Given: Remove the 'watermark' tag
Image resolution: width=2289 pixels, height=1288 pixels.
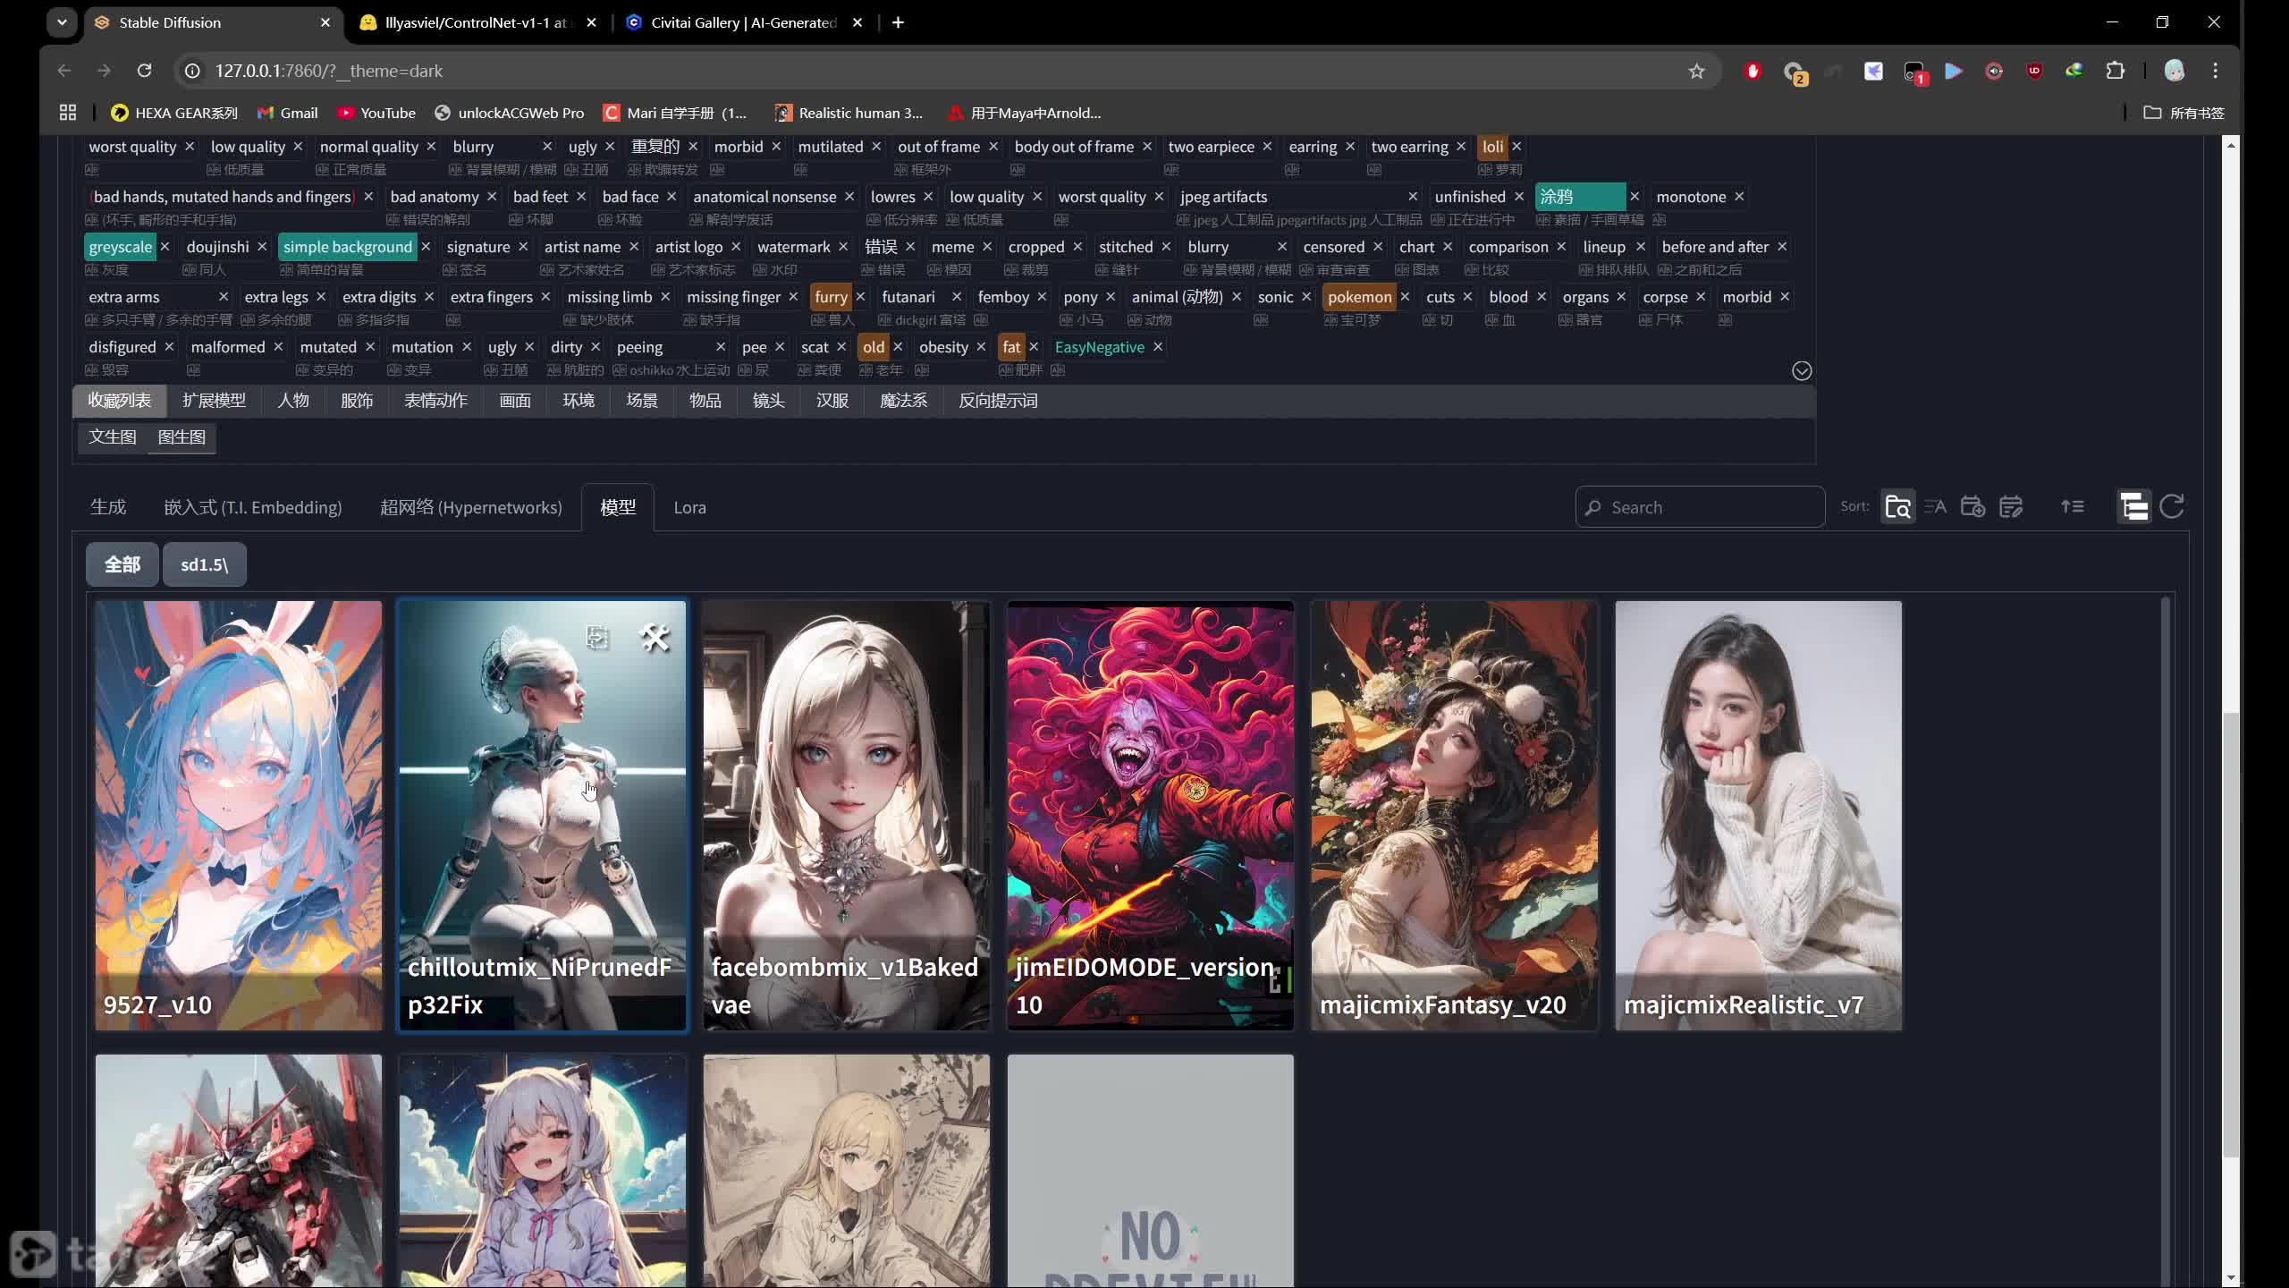Looking at the screenshot, I should (x=843, y=247).
